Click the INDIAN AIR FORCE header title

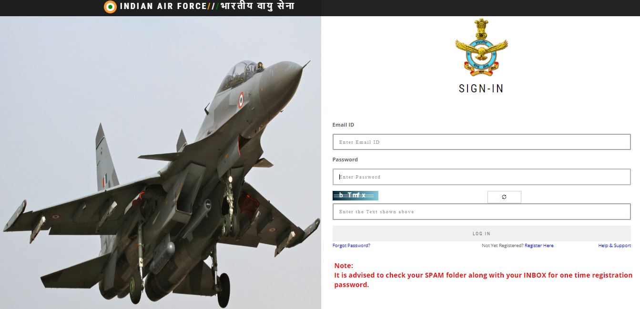(x=163, y=7)
